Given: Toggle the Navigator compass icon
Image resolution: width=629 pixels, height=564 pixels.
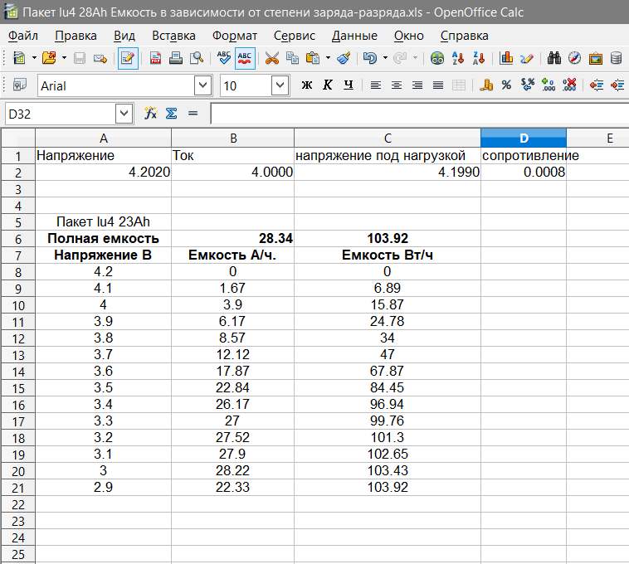Looking at the screenshot, I should click(574, 59).
